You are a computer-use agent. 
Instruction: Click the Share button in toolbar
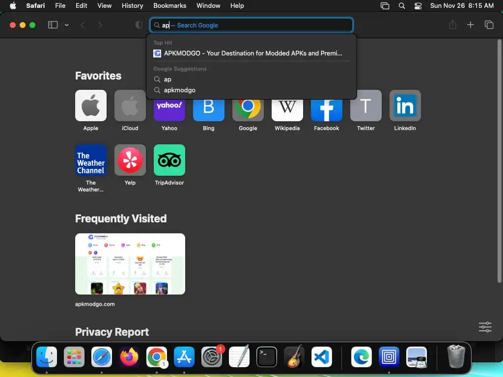click(x=452, y=25)
